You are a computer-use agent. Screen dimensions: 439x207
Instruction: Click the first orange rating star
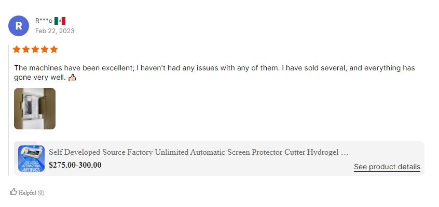point(17,50)
